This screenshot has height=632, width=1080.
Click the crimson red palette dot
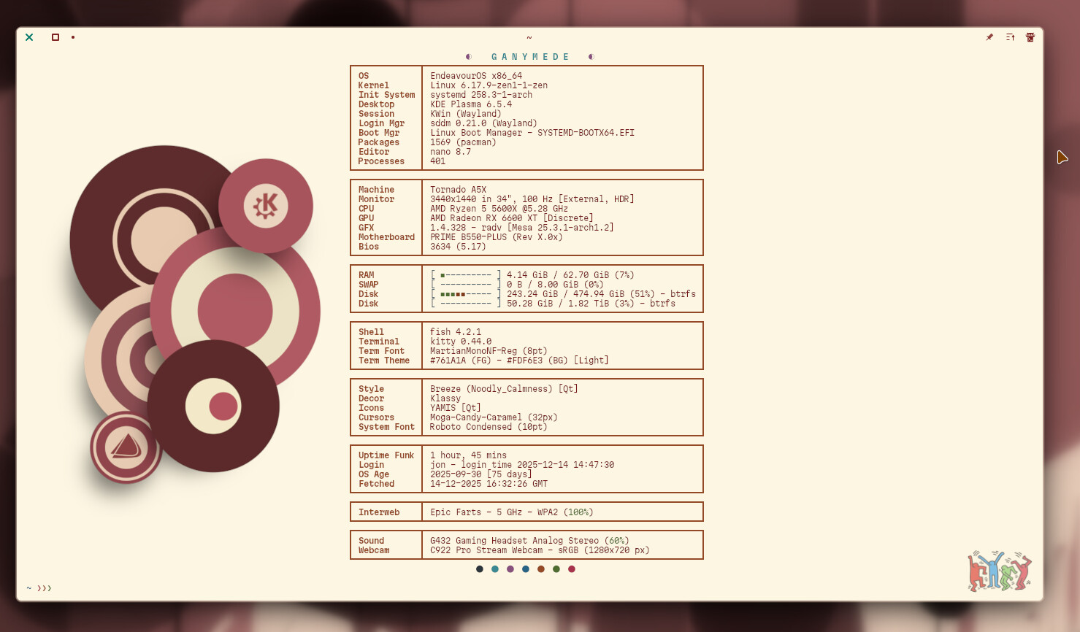[572, 569]
